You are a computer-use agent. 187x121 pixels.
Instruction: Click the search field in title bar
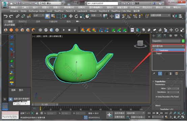102,3
